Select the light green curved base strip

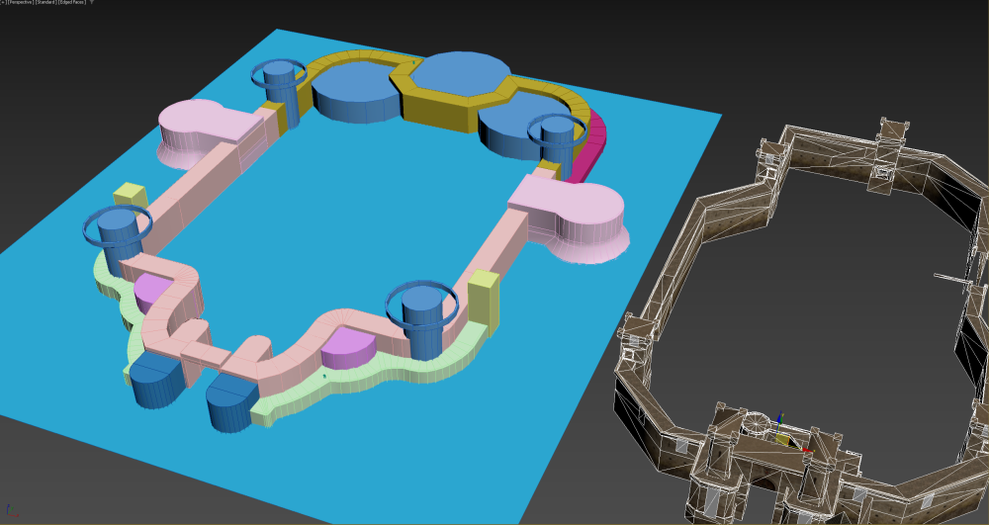(x=396, y=374)
